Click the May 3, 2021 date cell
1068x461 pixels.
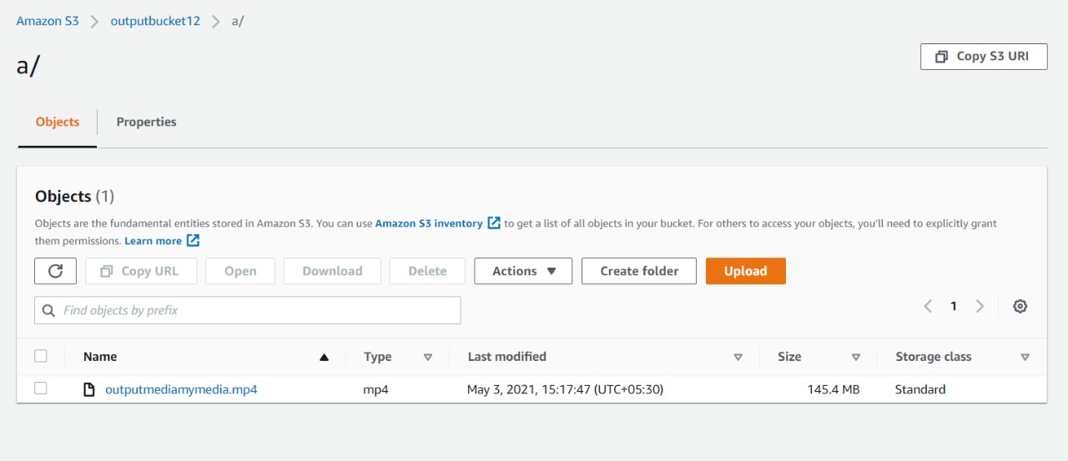click(565, 389)
